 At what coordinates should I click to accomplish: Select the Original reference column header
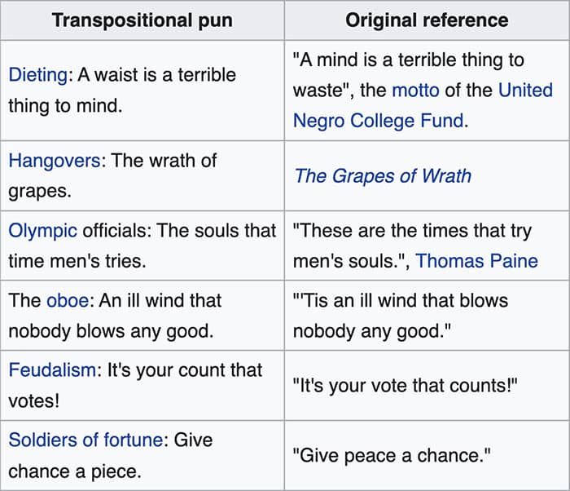click(x=427, y=20)
